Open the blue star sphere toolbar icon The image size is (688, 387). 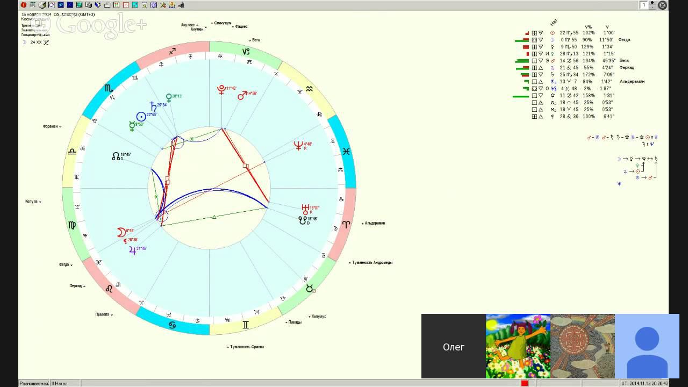tap(61, 5)
